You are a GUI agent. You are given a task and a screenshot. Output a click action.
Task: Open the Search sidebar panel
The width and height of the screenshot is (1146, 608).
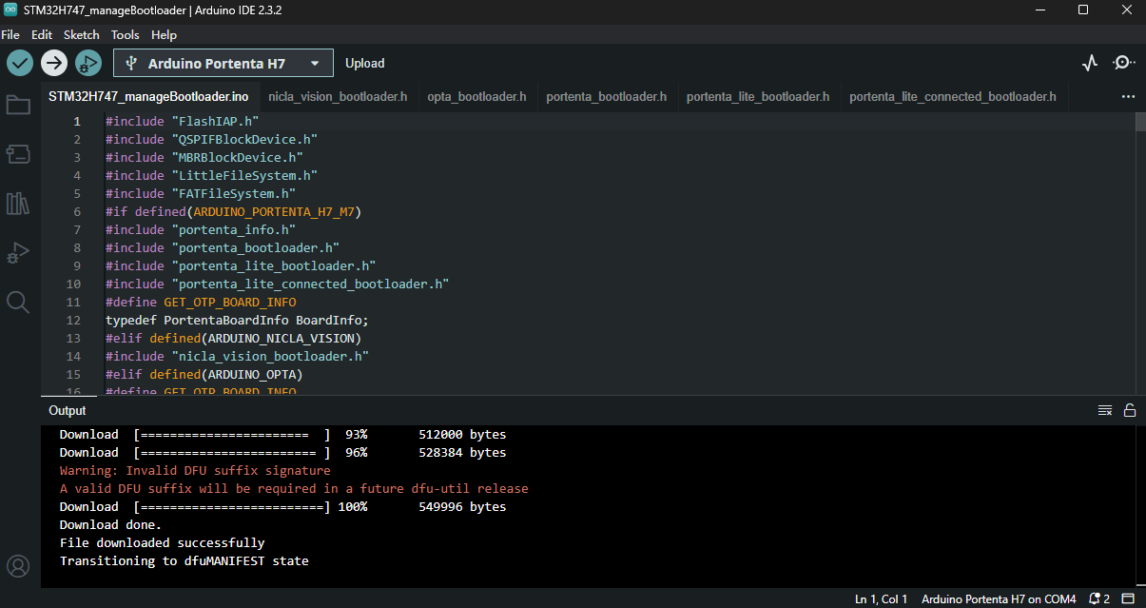[x=18, y=303]
